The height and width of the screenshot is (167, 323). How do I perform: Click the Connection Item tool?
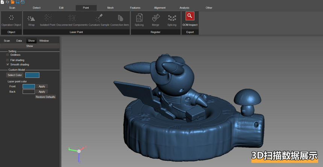(x=120, y=18)
